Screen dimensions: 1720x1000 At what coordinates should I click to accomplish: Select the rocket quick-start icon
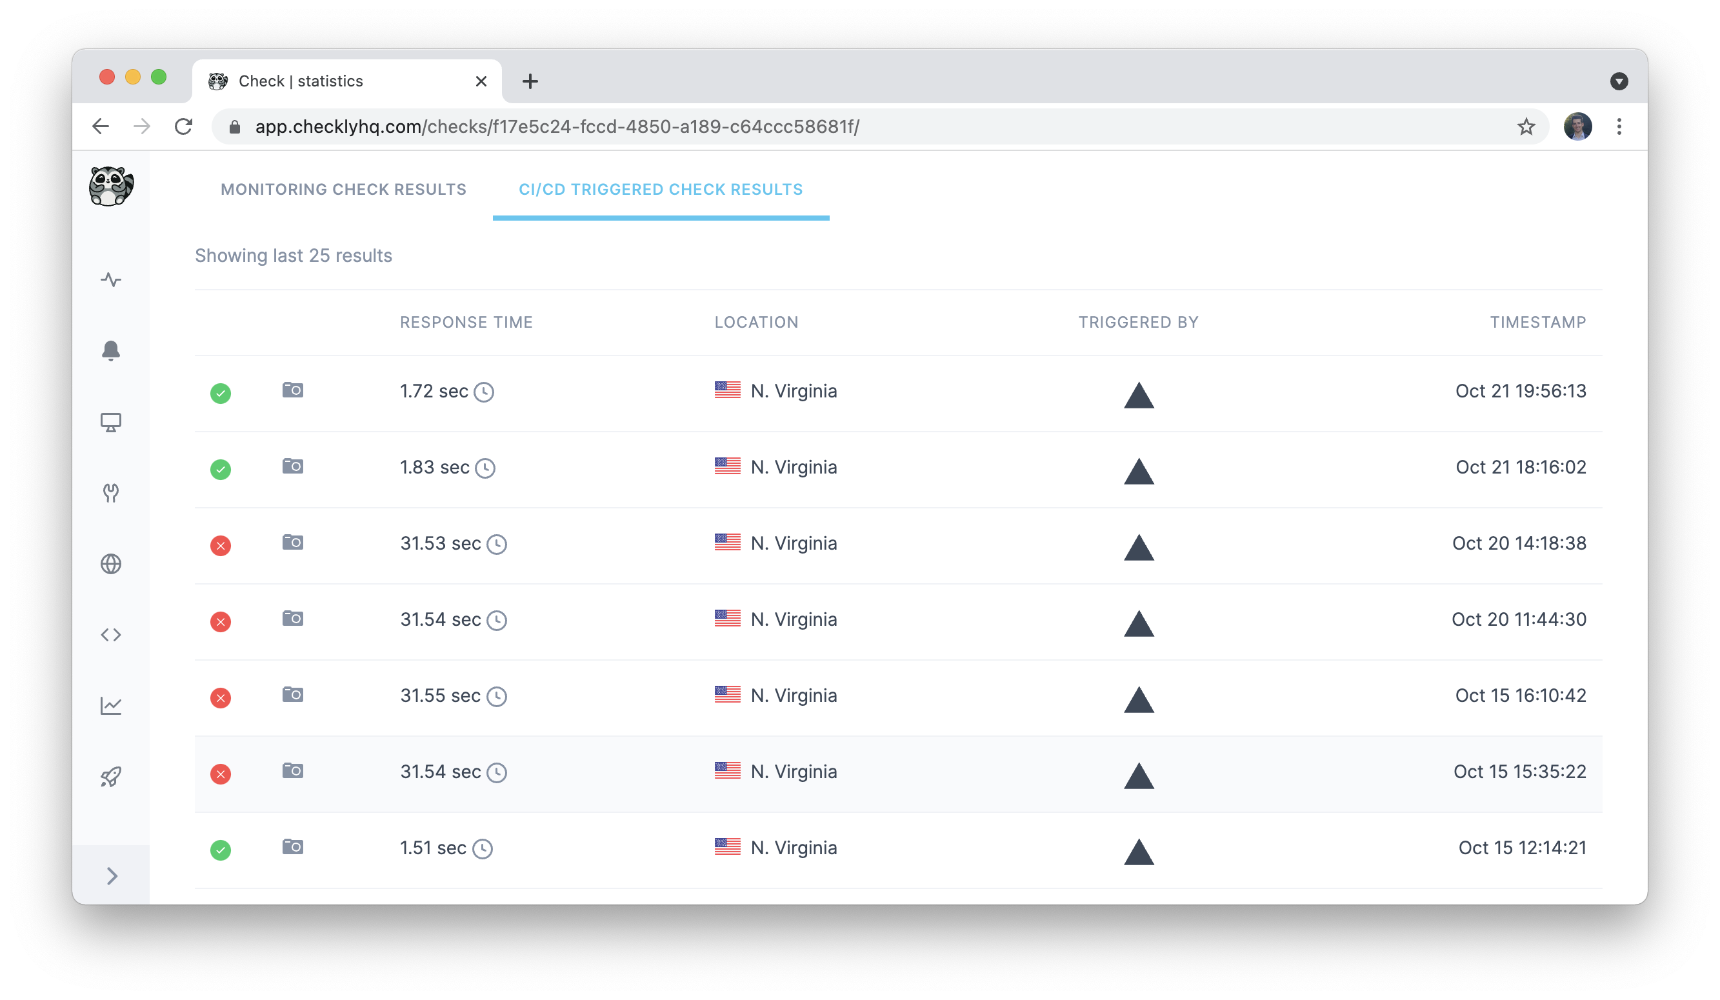(111, 777)
